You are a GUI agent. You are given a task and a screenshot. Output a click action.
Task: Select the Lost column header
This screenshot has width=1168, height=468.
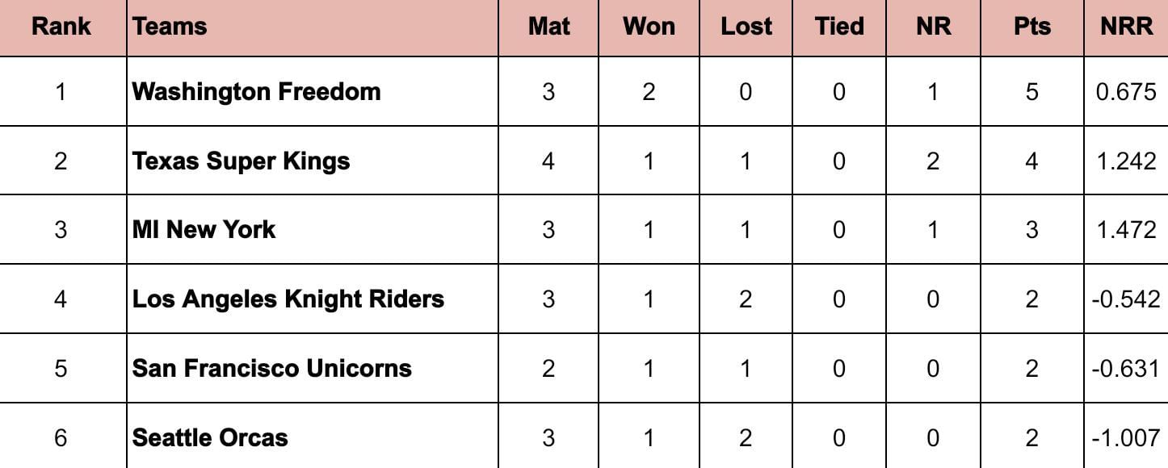[746, 27]
